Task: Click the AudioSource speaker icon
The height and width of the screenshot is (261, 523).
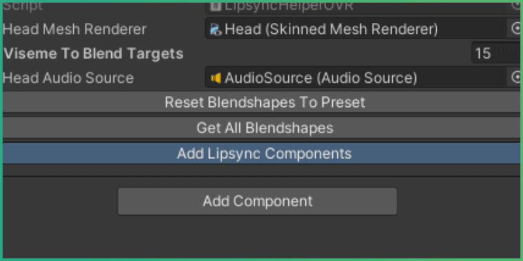Action: pos(216,78)
